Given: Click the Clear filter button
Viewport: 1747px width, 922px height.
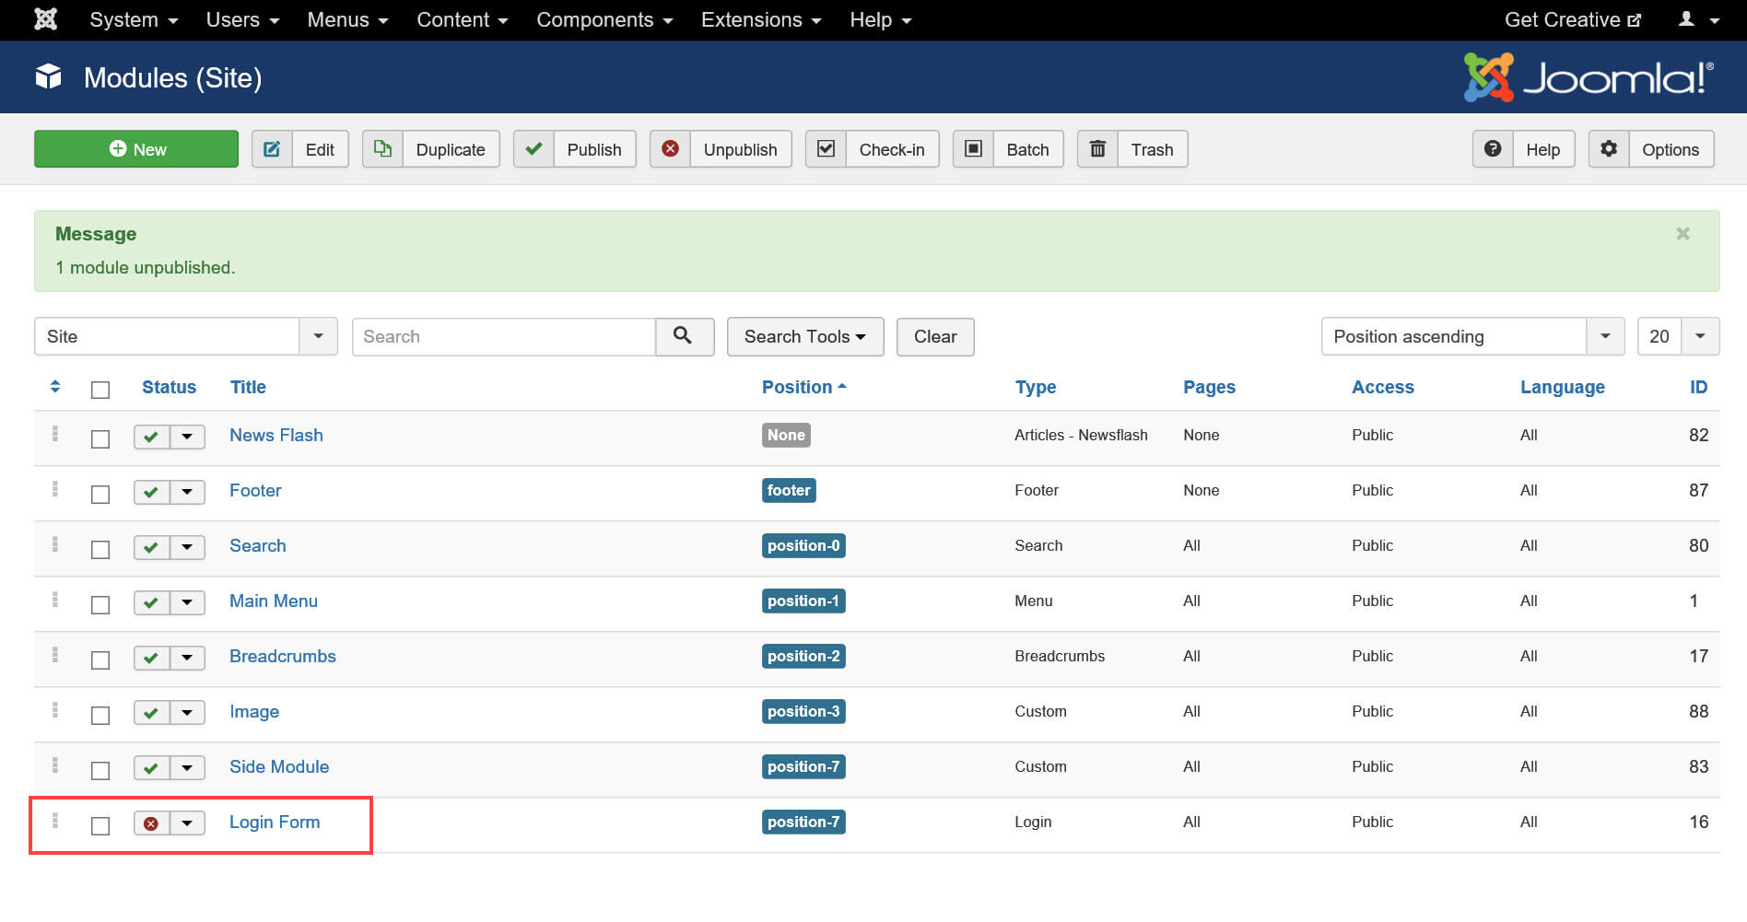Looking at the screenshot, I should point(935,336).
